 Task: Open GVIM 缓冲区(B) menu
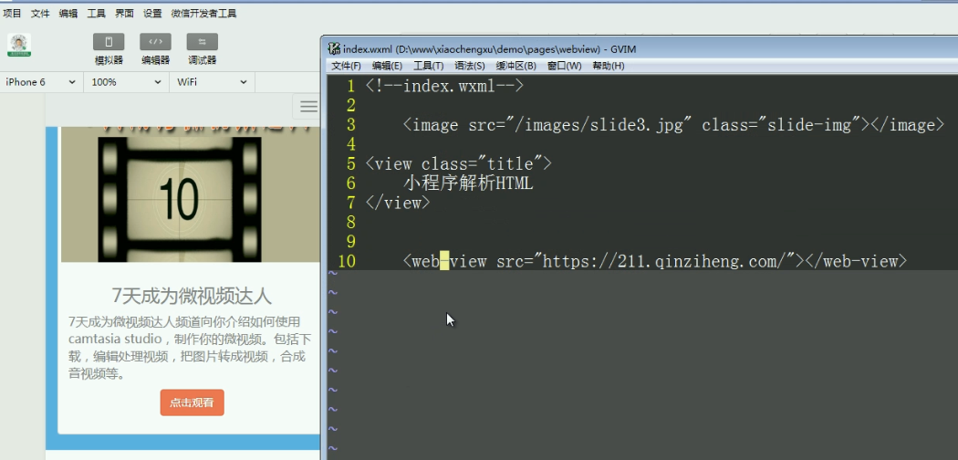click(516, 66)
